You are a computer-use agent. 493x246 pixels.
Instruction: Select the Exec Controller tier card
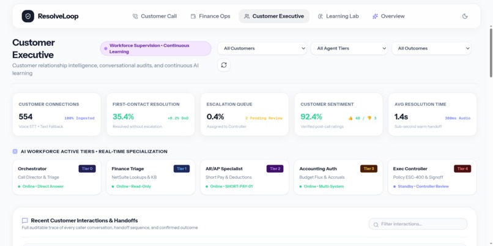coord(432,177)
